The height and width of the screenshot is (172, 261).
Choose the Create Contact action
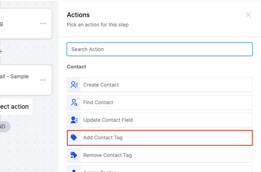pos(160,85)
